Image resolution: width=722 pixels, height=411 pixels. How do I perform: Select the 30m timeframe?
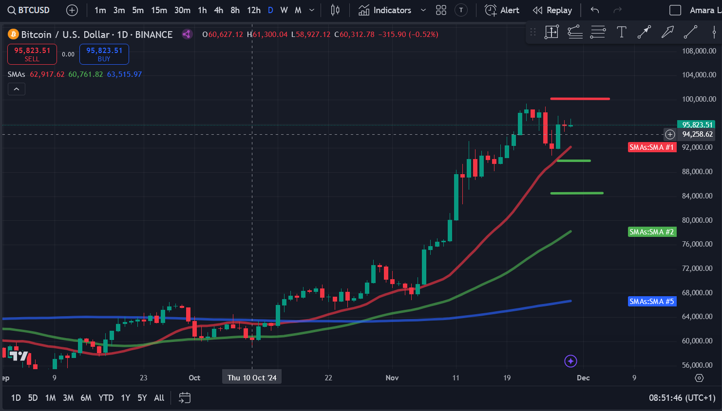[x=182, y=10]
